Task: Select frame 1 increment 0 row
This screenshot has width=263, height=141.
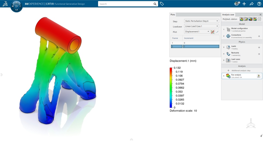Action: (195, 43)
